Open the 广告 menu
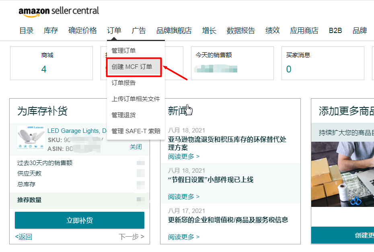 (x=139, y=30)
